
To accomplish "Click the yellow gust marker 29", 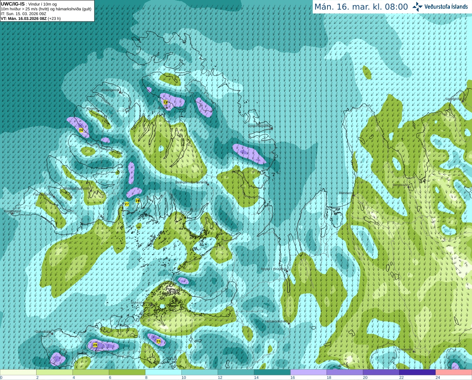I will tap(95, 345).
